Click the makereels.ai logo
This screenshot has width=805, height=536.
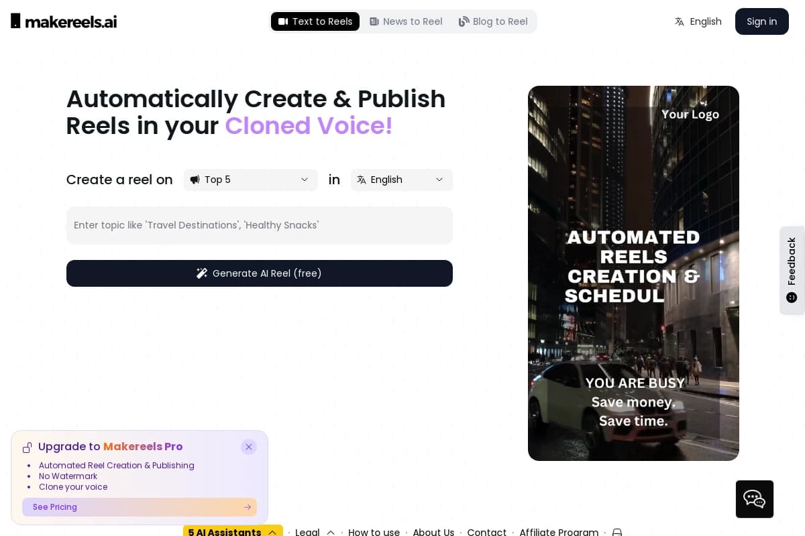(x=64, y=21)
